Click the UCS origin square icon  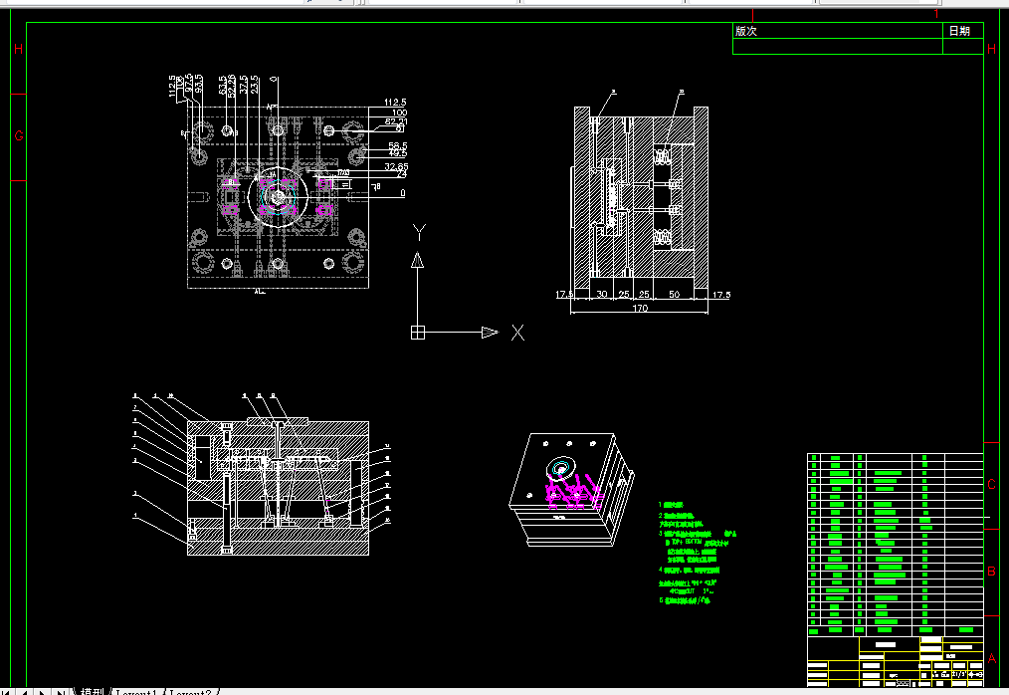tap(418, 333)
